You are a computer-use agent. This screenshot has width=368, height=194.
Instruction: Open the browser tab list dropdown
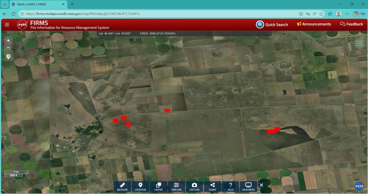point(5,4)
